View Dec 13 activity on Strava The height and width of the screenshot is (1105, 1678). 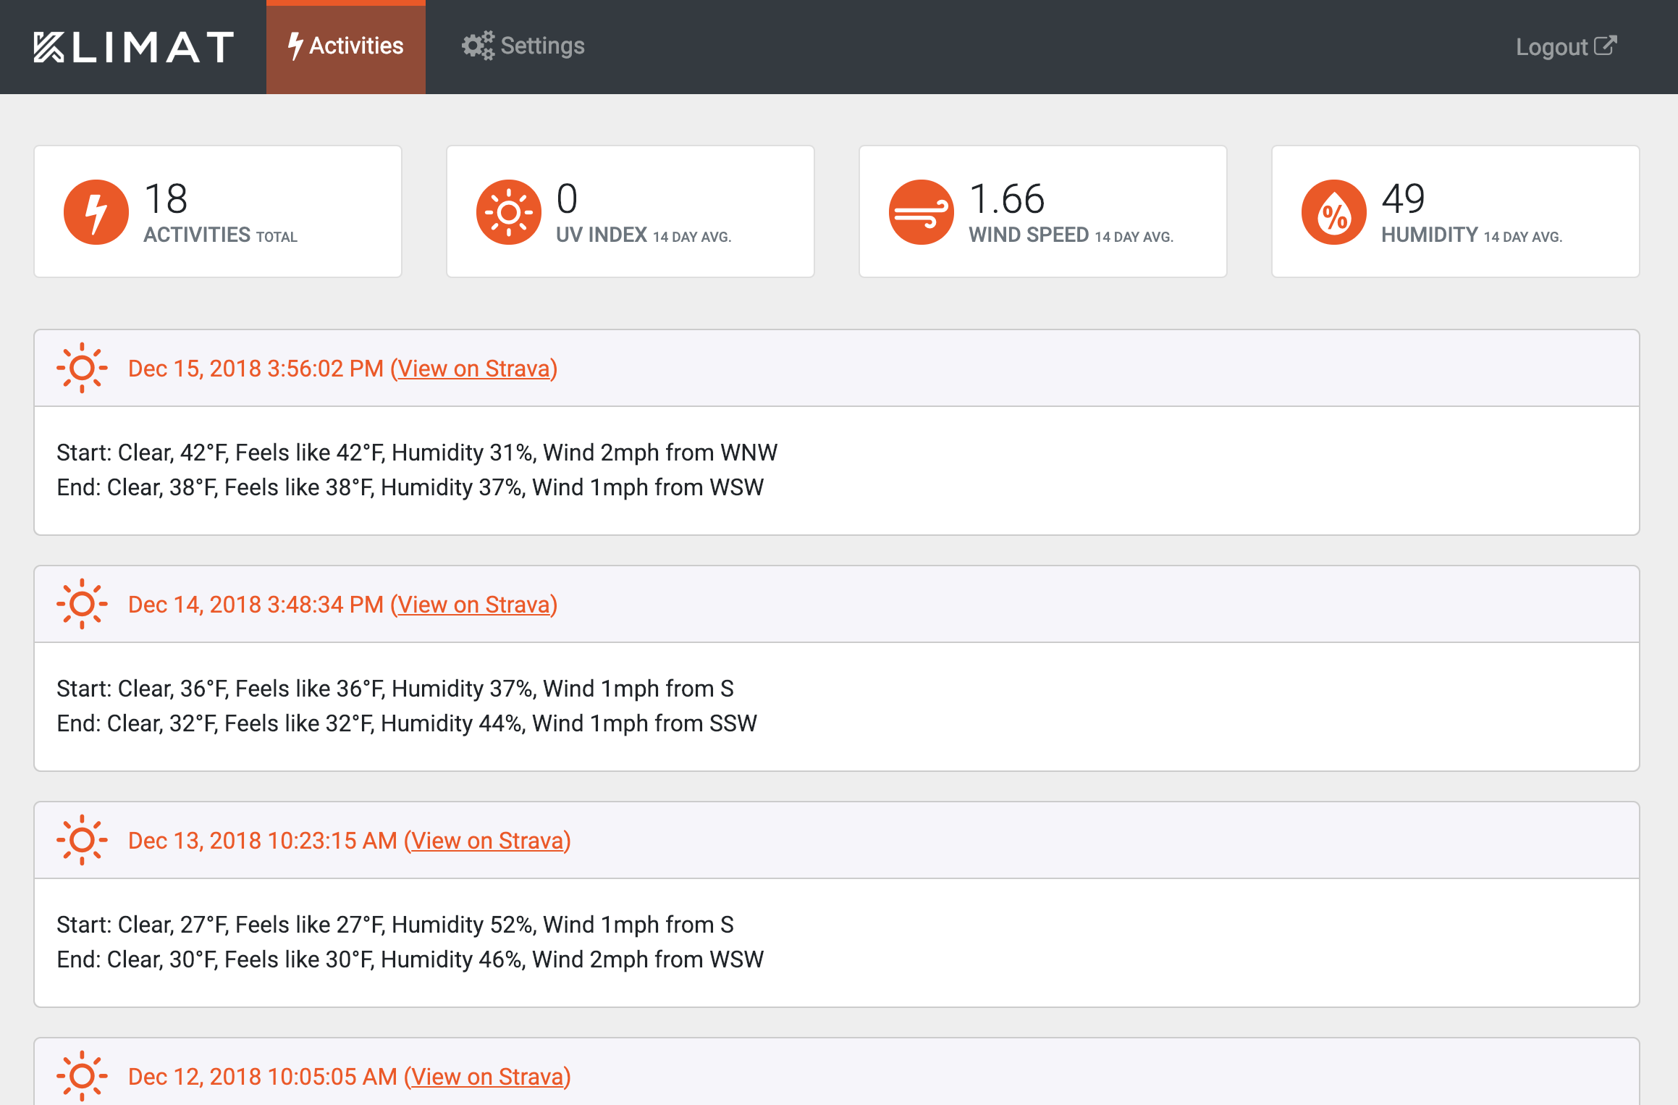point(488,841)
